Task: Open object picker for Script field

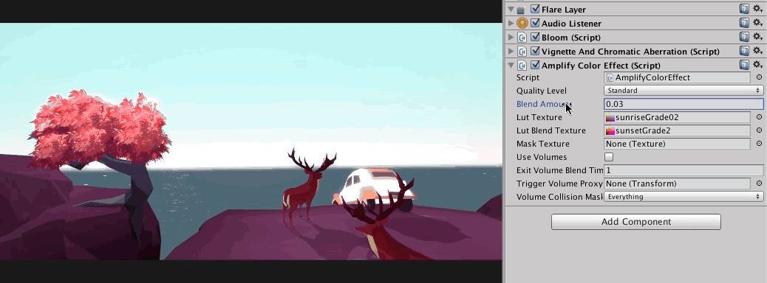Action: pos(759,77)
